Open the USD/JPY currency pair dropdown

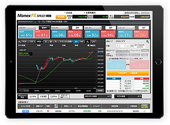[27, 28]
